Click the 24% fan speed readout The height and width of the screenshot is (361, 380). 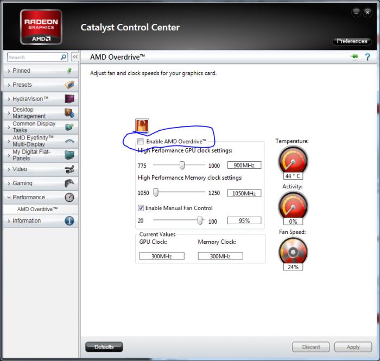point(293,267)
